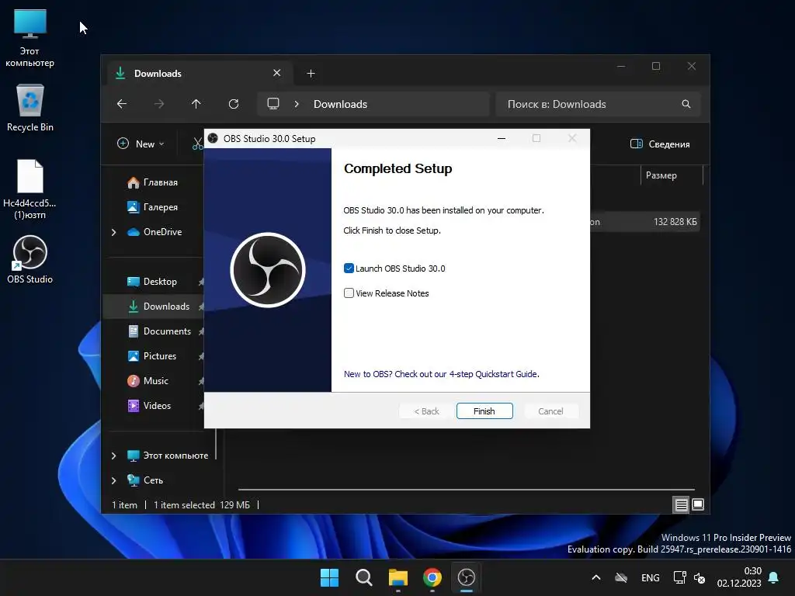This screenshot has width=795, height=596.
Task: Click the ENG language indicator
Action: coord(651,577)
